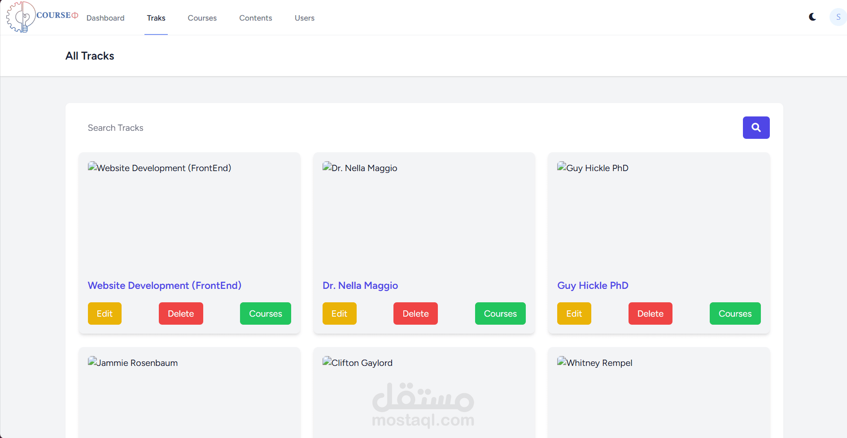The height and width of the screenshot is (438, 847).
Task: Click the CourseO logo
Action: [42, 17]
